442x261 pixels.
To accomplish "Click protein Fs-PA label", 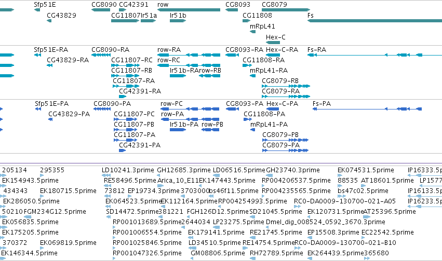I will [322, 104].
